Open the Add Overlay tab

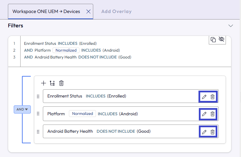coord(116,12)
